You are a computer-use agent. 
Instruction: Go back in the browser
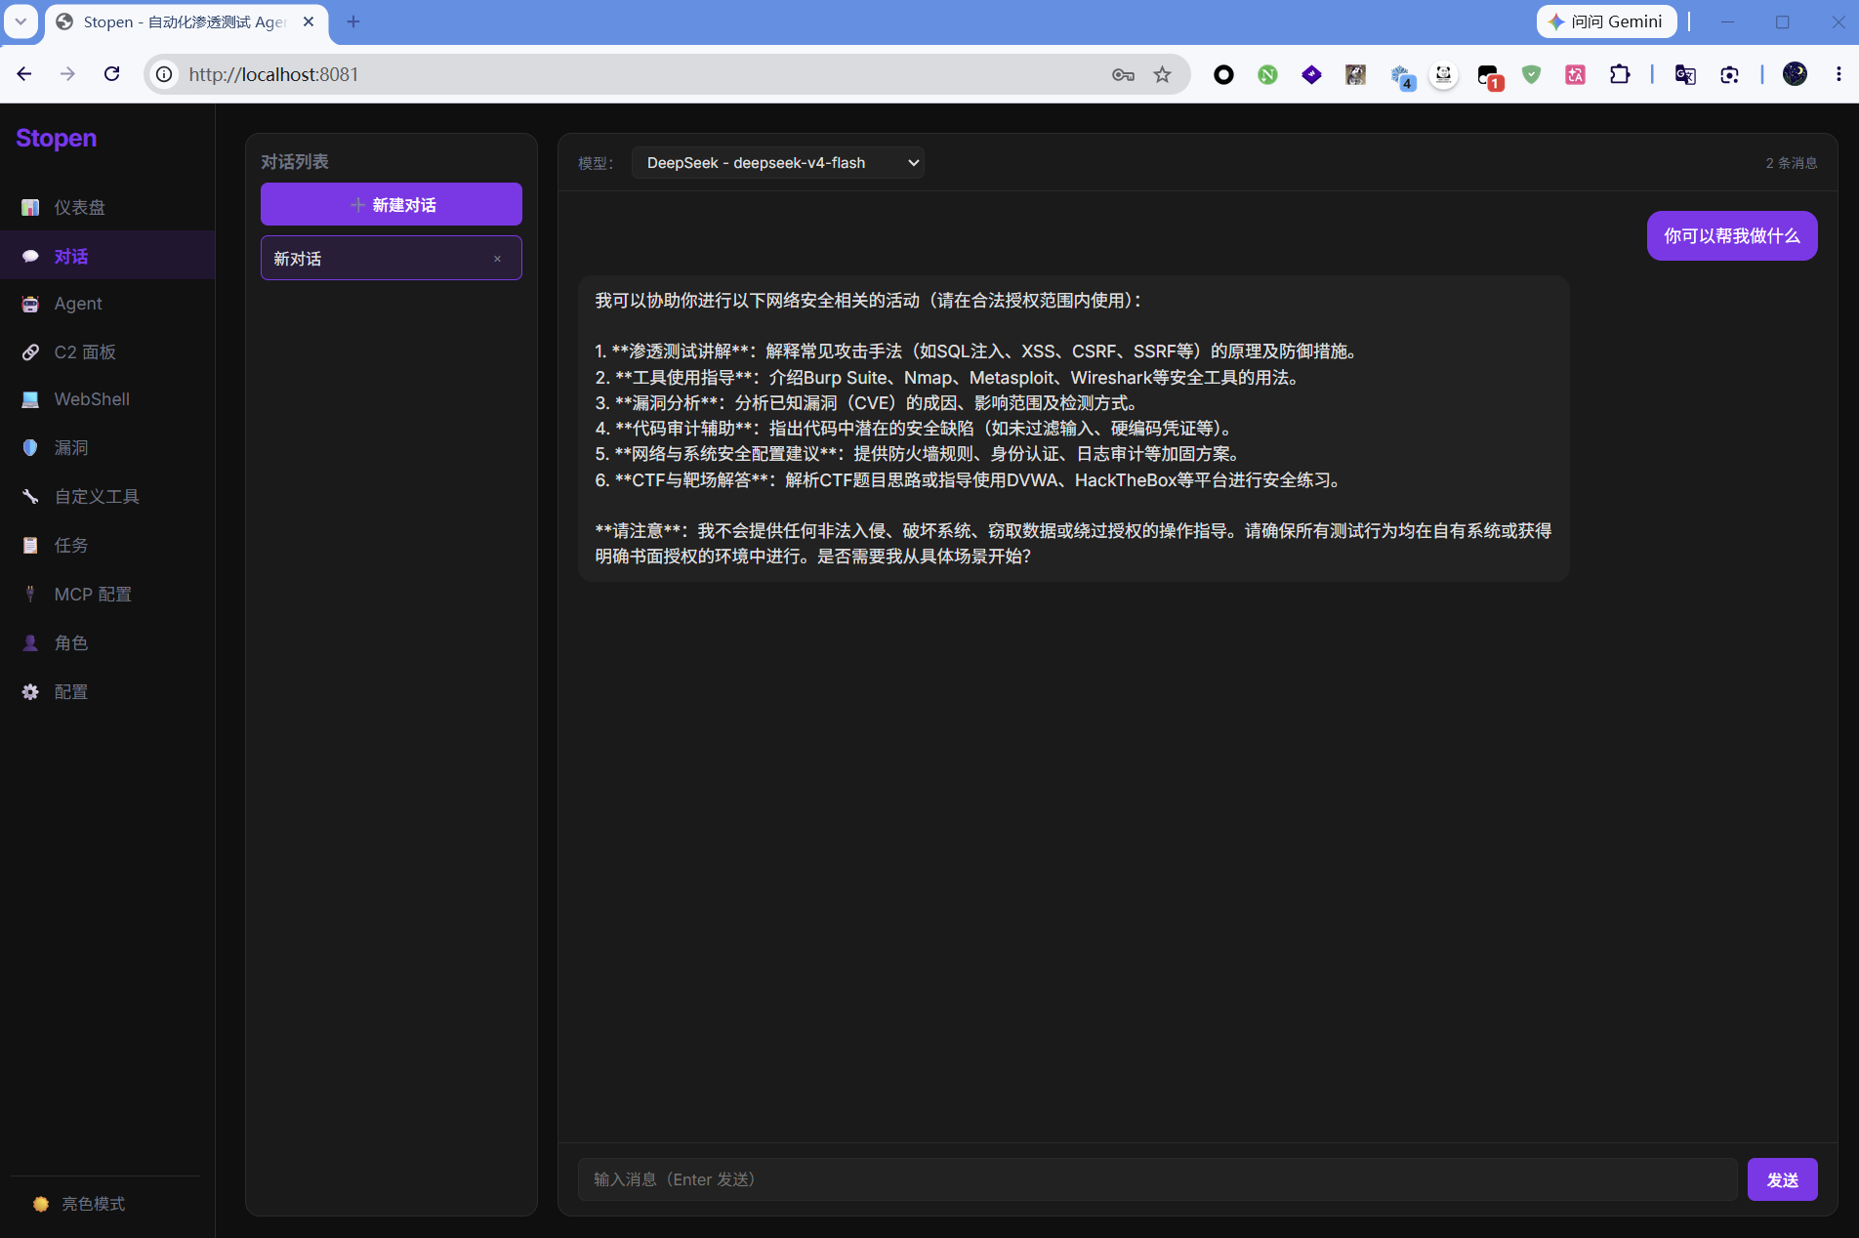(24, 74)
